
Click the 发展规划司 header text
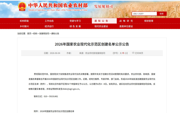coord(103,6)
